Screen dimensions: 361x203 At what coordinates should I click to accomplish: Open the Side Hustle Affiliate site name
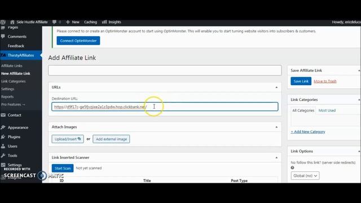click(32, 22)
